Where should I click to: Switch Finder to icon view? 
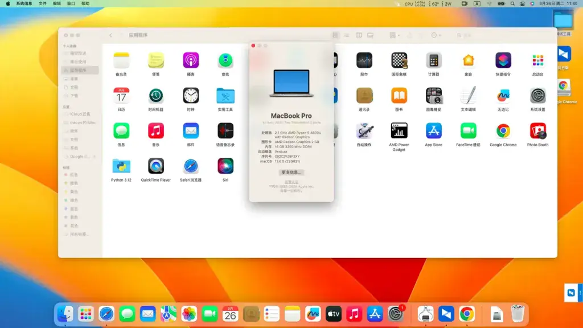(335, 35)
